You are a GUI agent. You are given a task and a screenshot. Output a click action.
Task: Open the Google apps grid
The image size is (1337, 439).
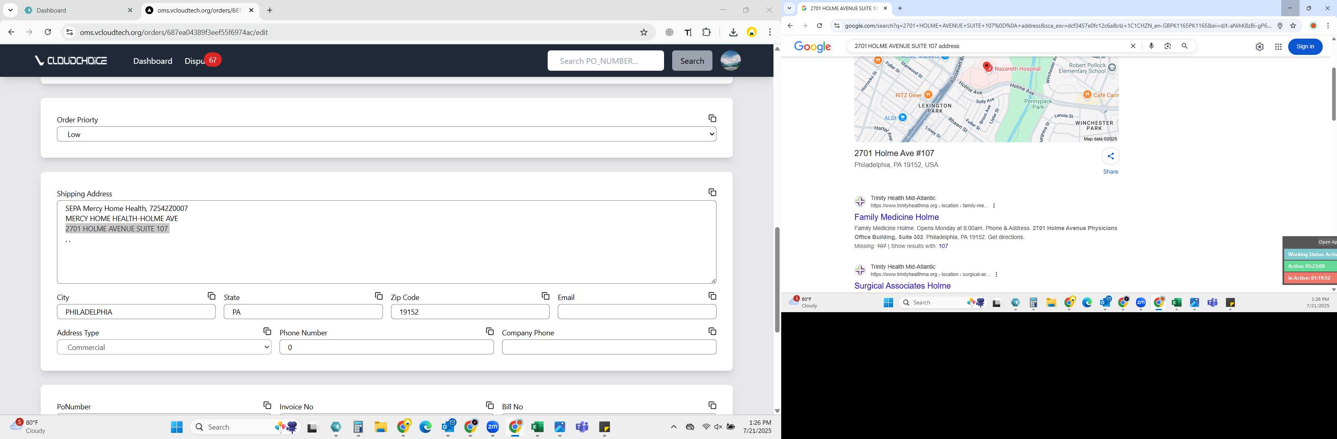click(x=1278, y=47)
